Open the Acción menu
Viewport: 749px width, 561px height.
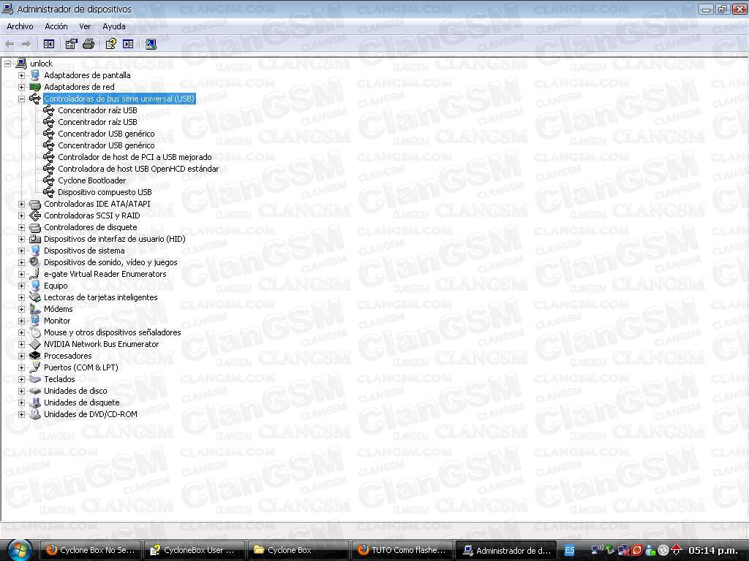click(56, 27)
